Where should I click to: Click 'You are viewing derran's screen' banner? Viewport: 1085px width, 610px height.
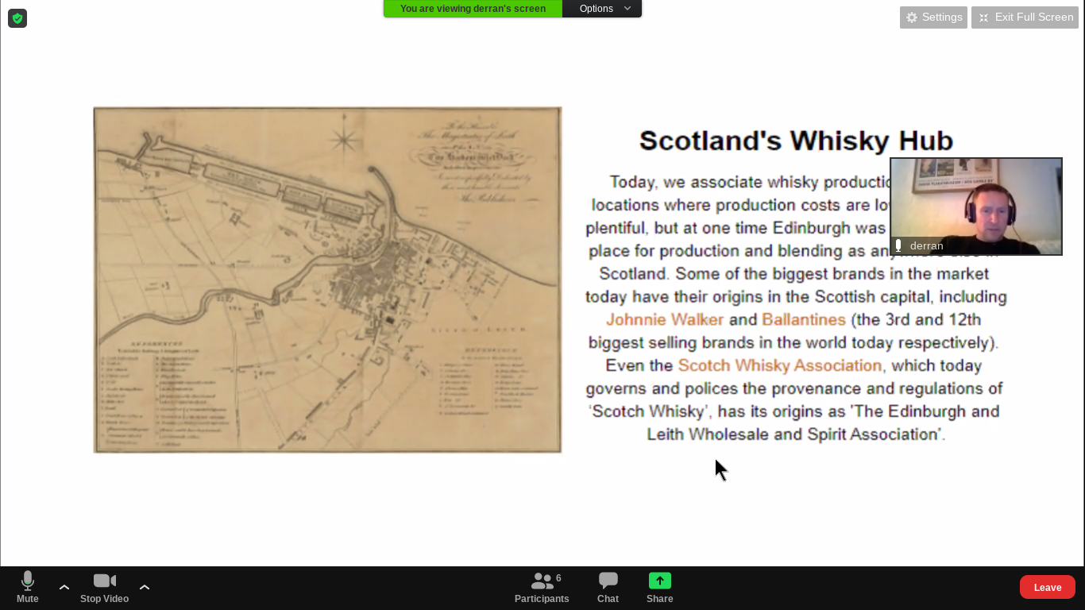(473, 9)
